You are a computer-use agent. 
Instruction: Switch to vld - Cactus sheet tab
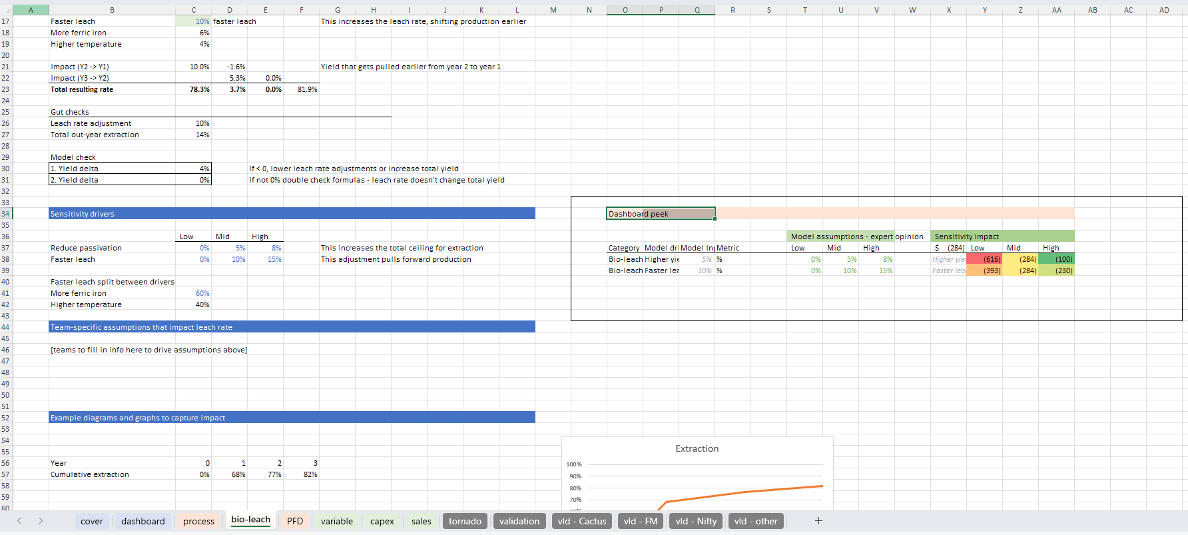[x=582, y=521]
